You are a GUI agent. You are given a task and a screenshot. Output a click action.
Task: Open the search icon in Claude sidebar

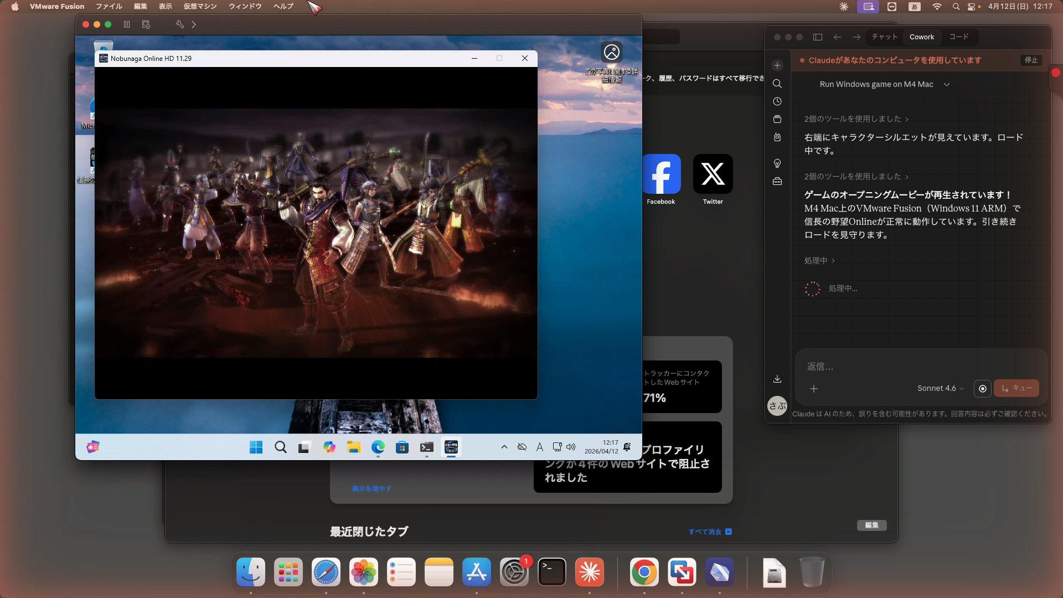coord(777,84)
